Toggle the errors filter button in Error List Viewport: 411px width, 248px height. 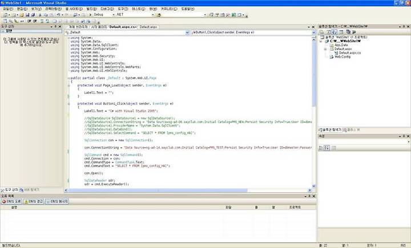(x=11, y=201)
